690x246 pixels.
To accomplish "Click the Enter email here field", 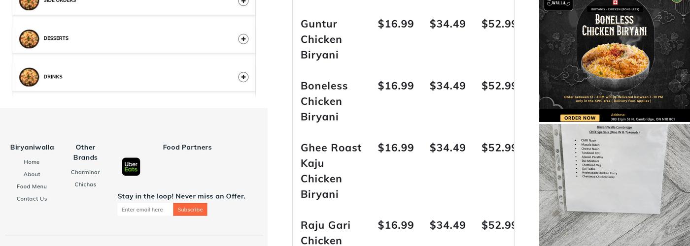I will (x=145, y=210).
